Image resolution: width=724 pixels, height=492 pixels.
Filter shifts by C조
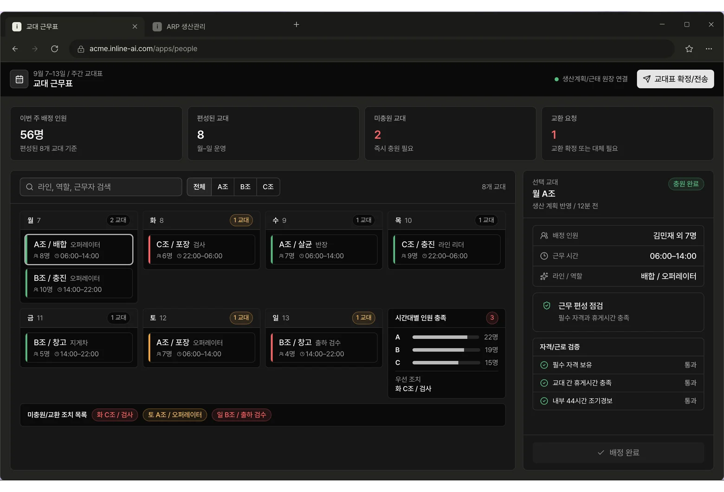point(268,187)
